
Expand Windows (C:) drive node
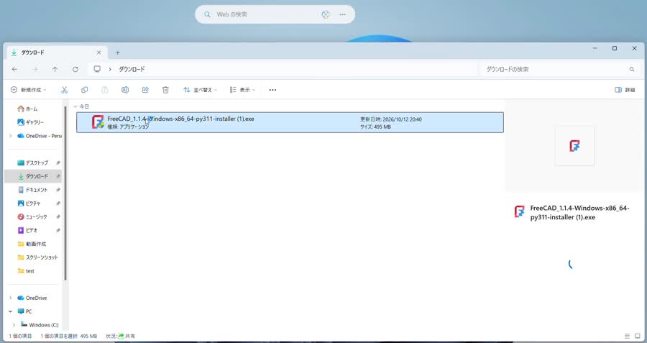click(x=14, y=325)
